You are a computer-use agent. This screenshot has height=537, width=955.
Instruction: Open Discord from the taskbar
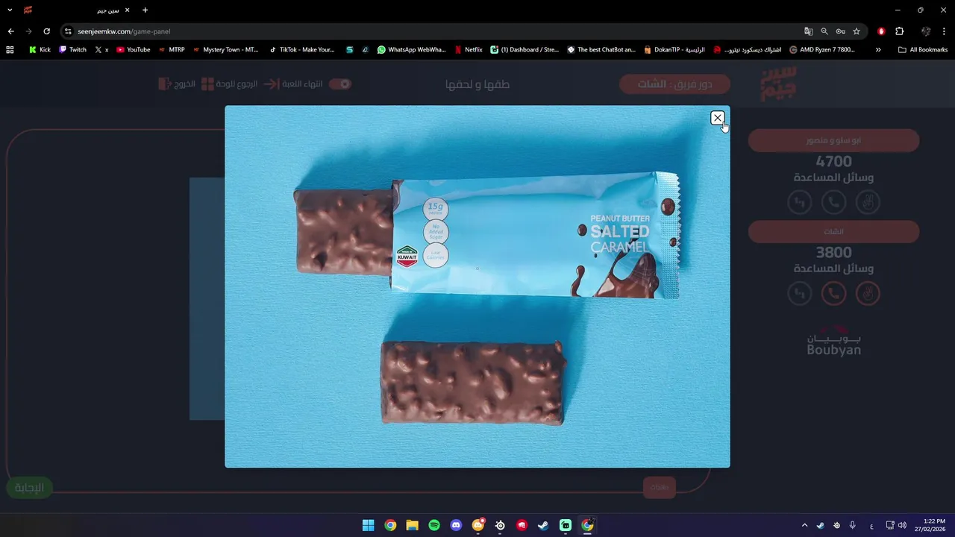click(456, 525)
